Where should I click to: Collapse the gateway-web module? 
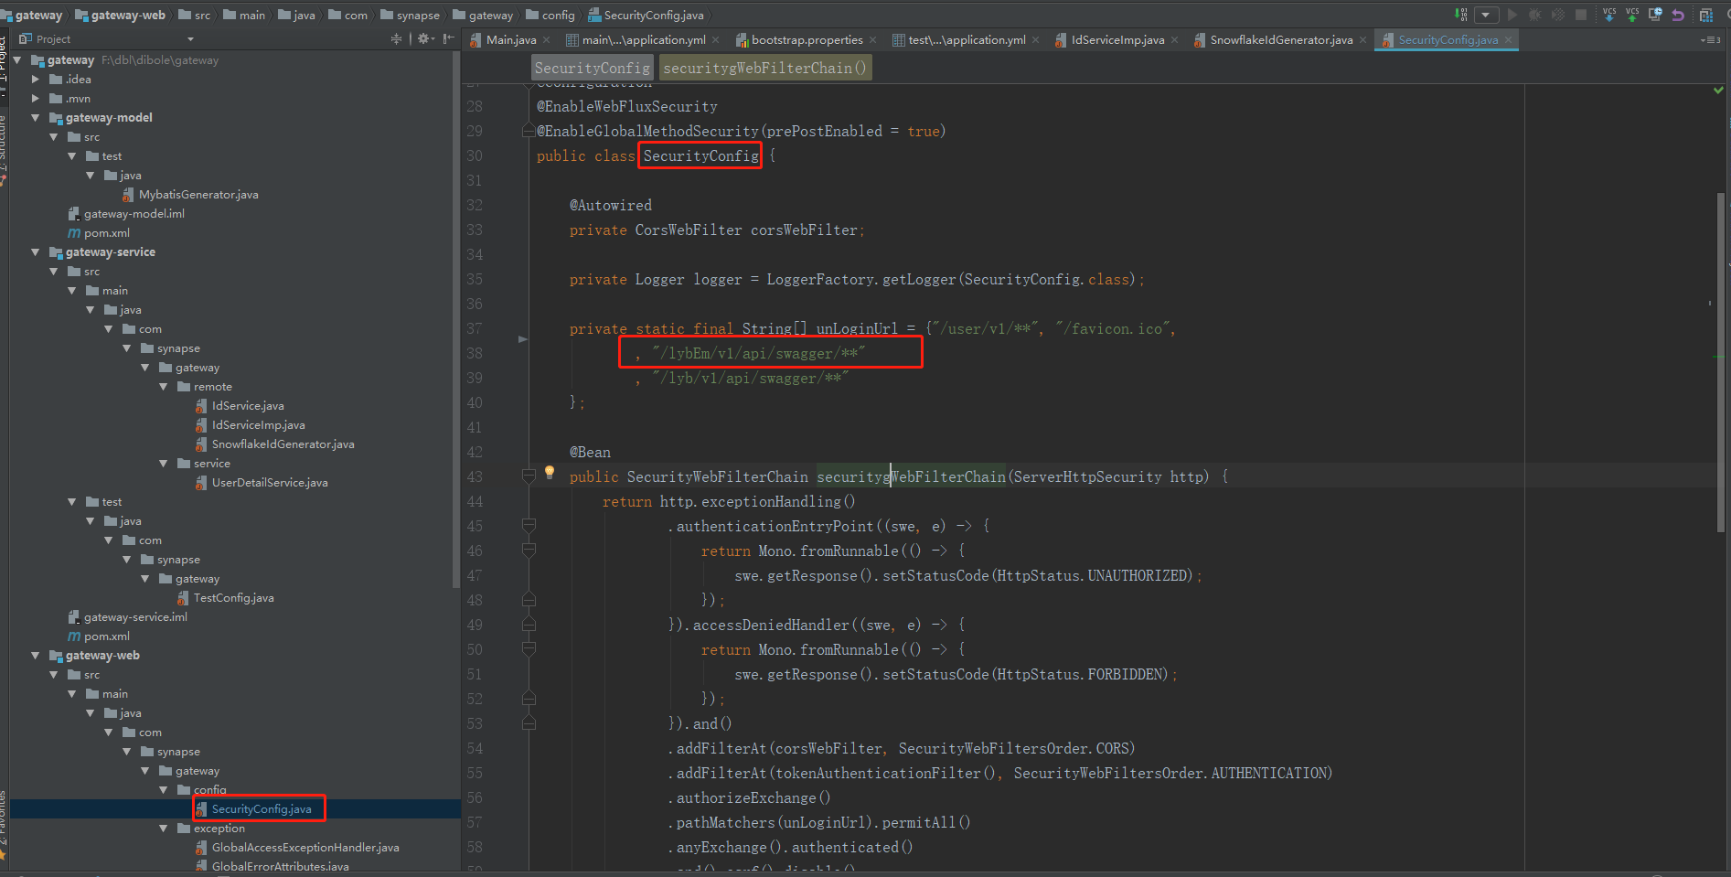(35, 655)
